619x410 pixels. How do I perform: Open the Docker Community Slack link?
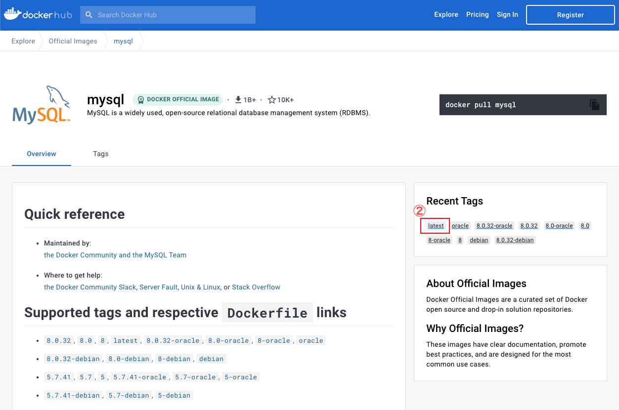pos(90,287)
